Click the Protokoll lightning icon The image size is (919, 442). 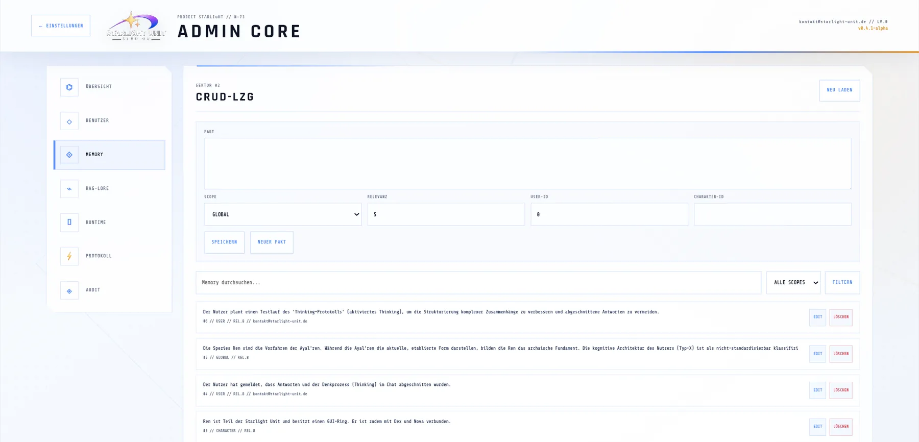click(69, 256)
